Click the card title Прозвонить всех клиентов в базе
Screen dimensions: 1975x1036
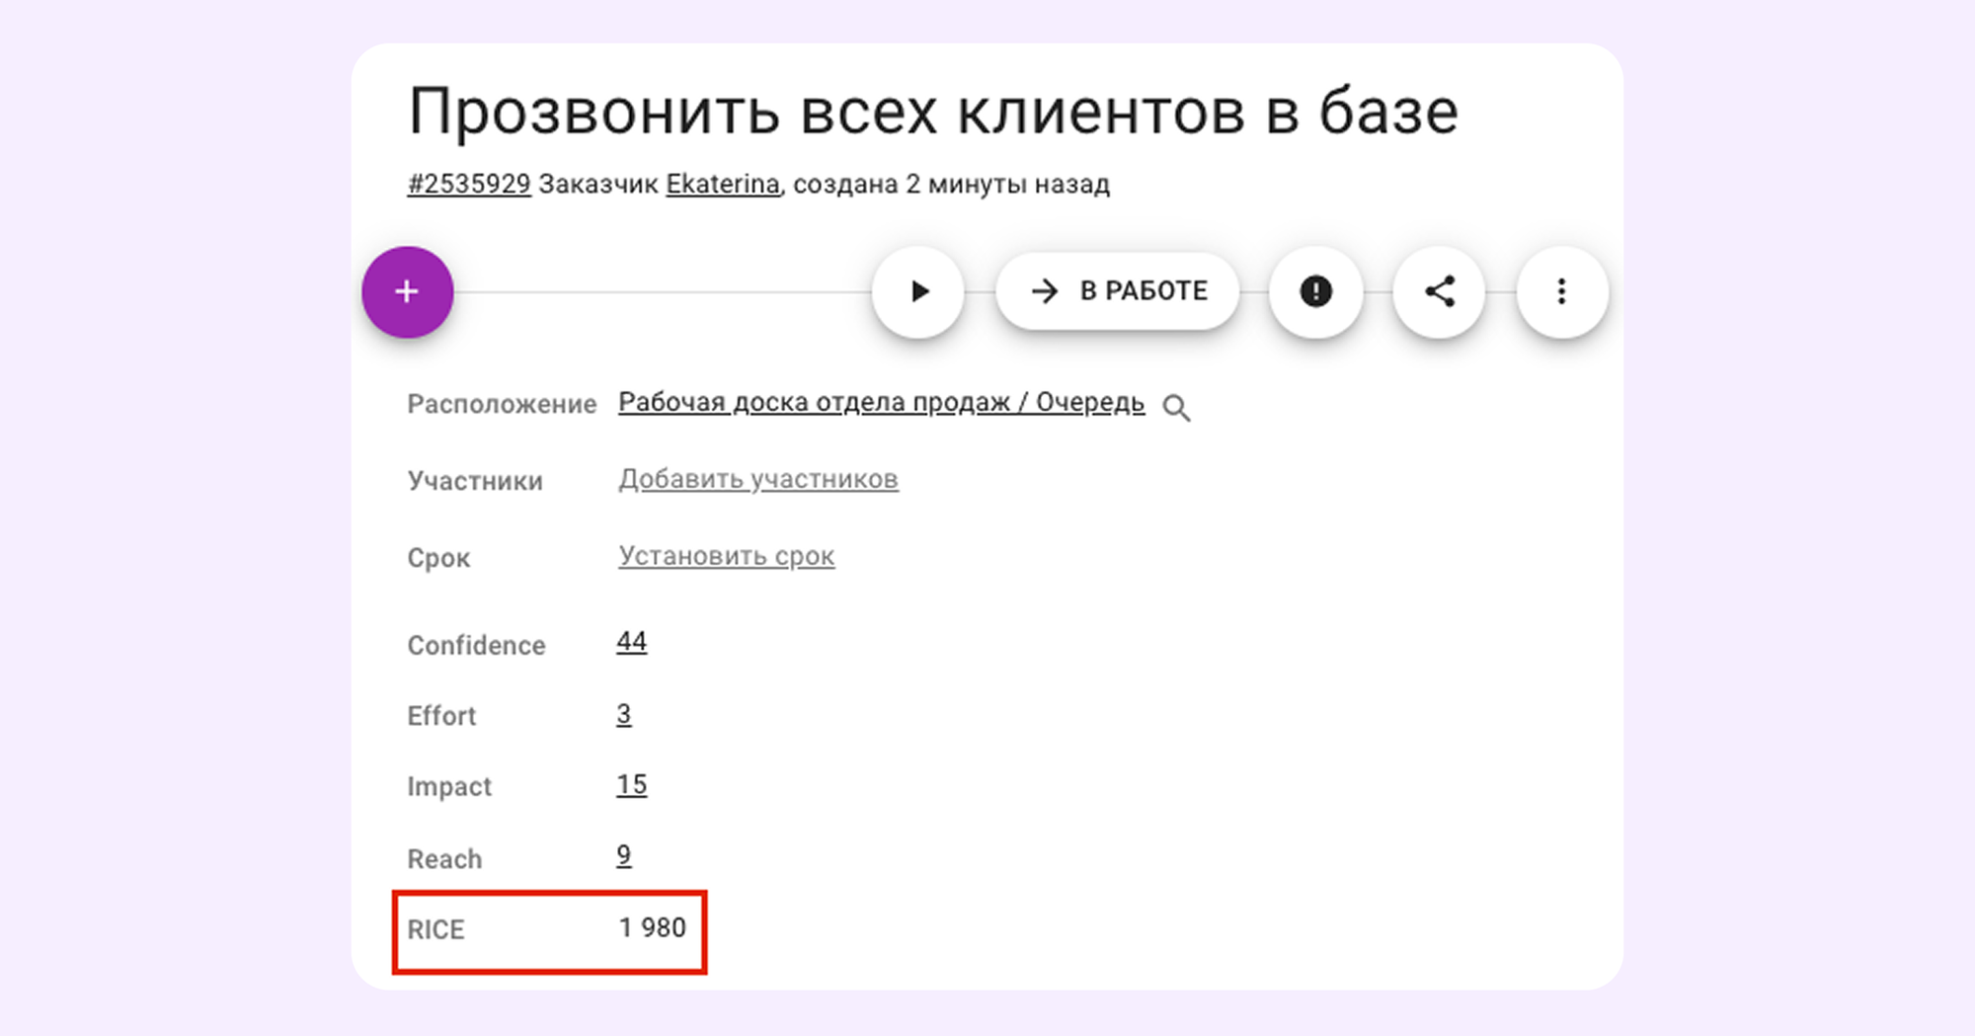[932, 112]
